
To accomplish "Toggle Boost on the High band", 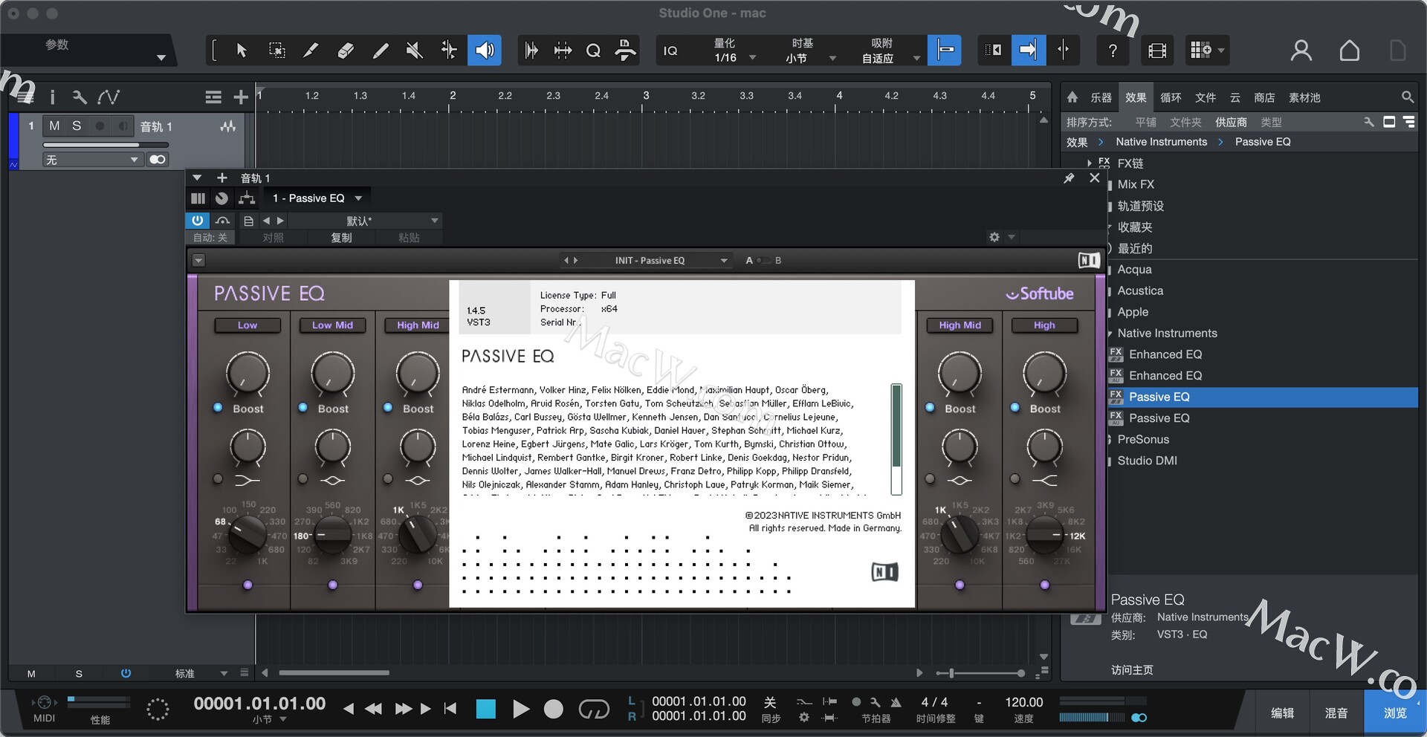I will [x=1015, y=408].
